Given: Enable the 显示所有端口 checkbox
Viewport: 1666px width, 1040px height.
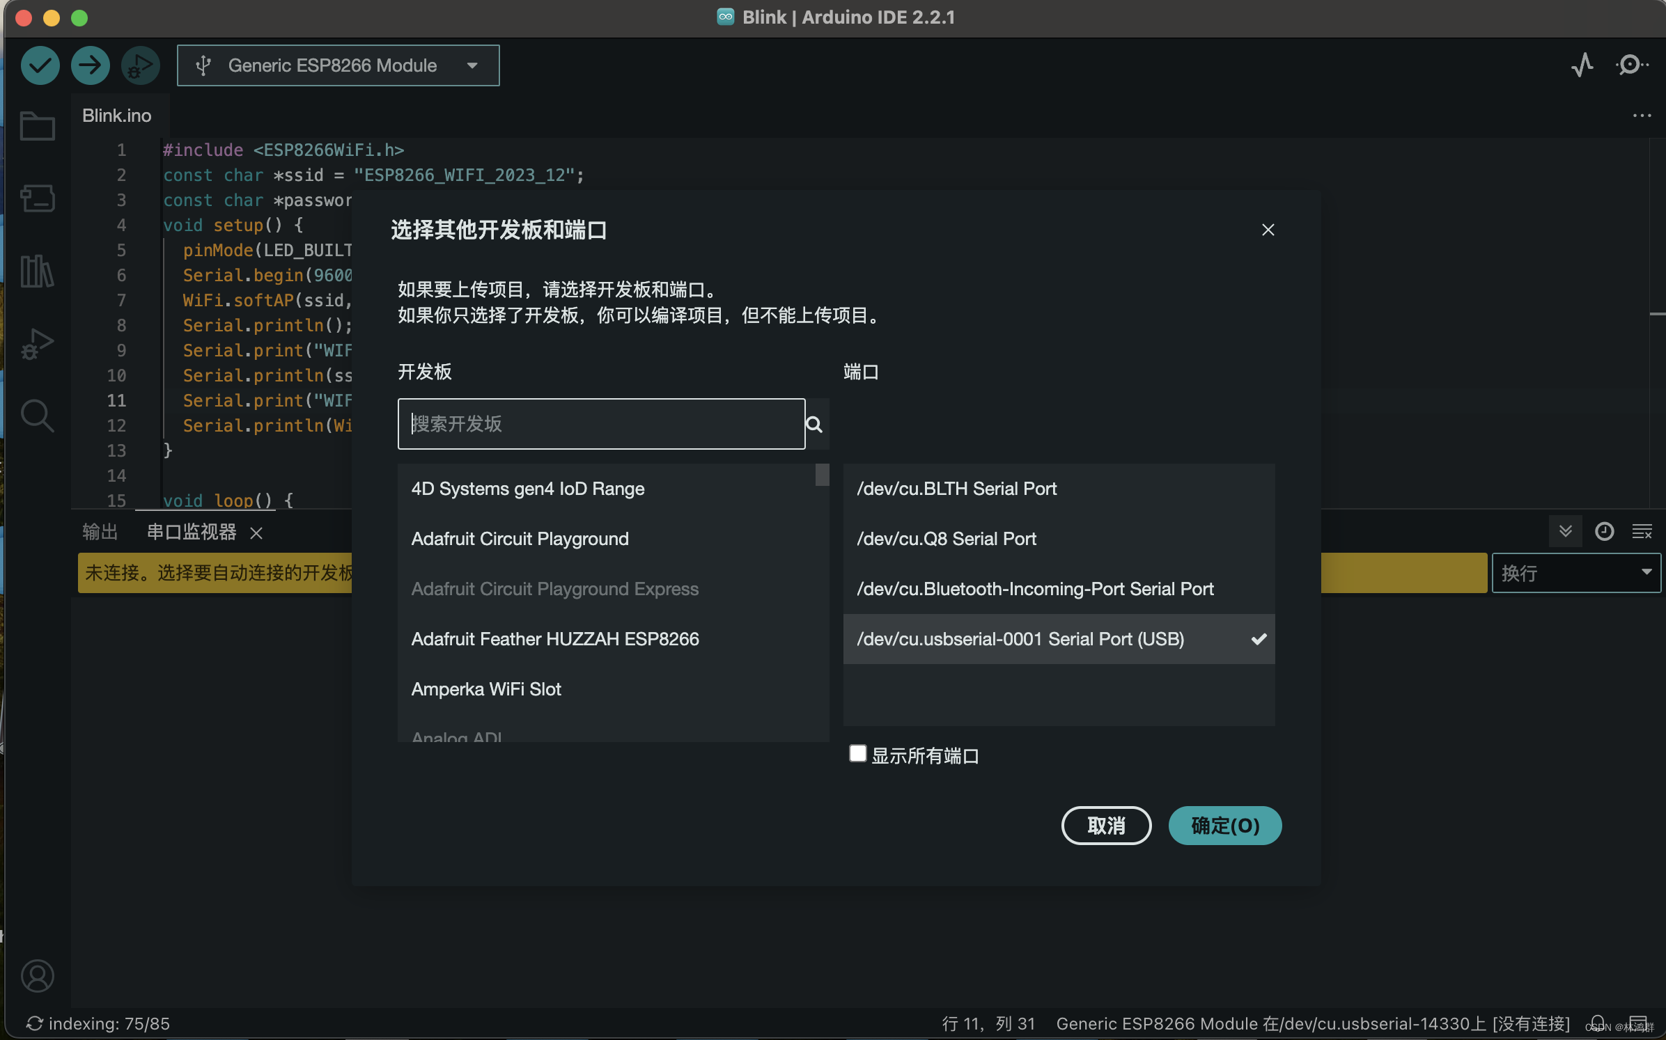Looking at the screenshot, I should pyautogui.click(x=857, y=754).
